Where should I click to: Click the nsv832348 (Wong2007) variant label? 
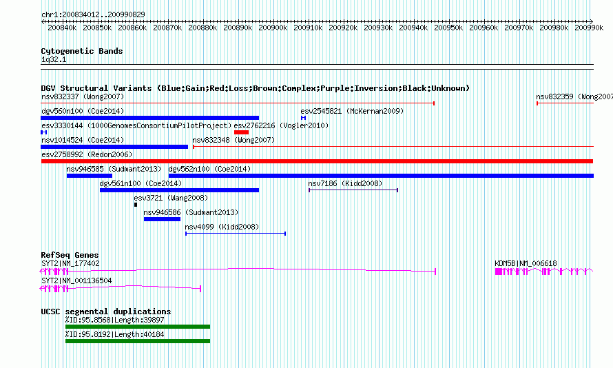click(x=233, y=140)
